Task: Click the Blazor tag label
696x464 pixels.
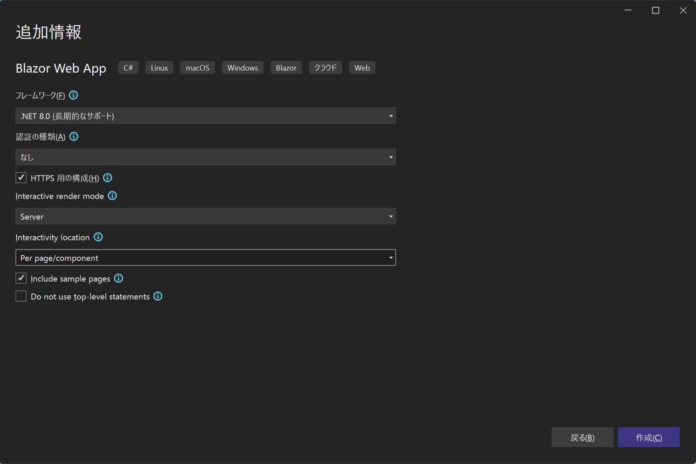Action: pyautogui.click(x=286, y=68)
